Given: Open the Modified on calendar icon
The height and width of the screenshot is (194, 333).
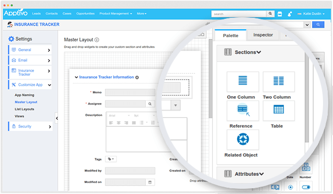Looking at the screenshot, I should 150,182.
